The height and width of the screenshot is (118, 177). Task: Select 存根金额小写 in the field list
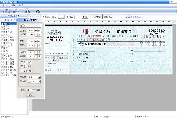pyautogui.click(x=10, y=70)
